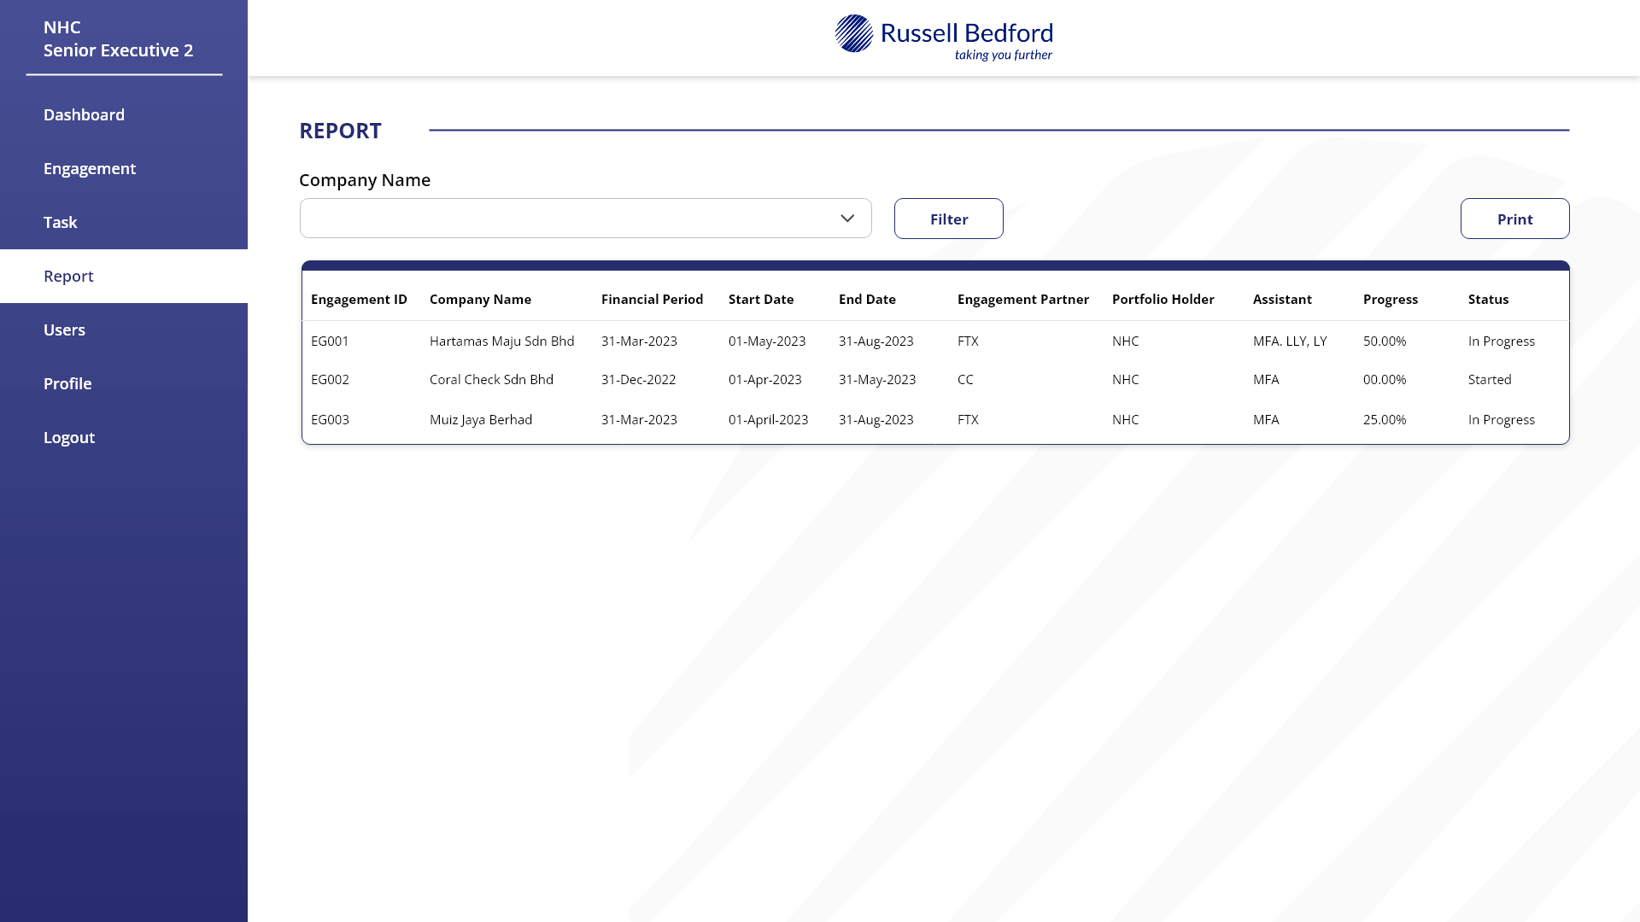Go to the Users section
The height and width of the screenshot is (922, 1640).
pyautogui.click(x=64, y=330)
